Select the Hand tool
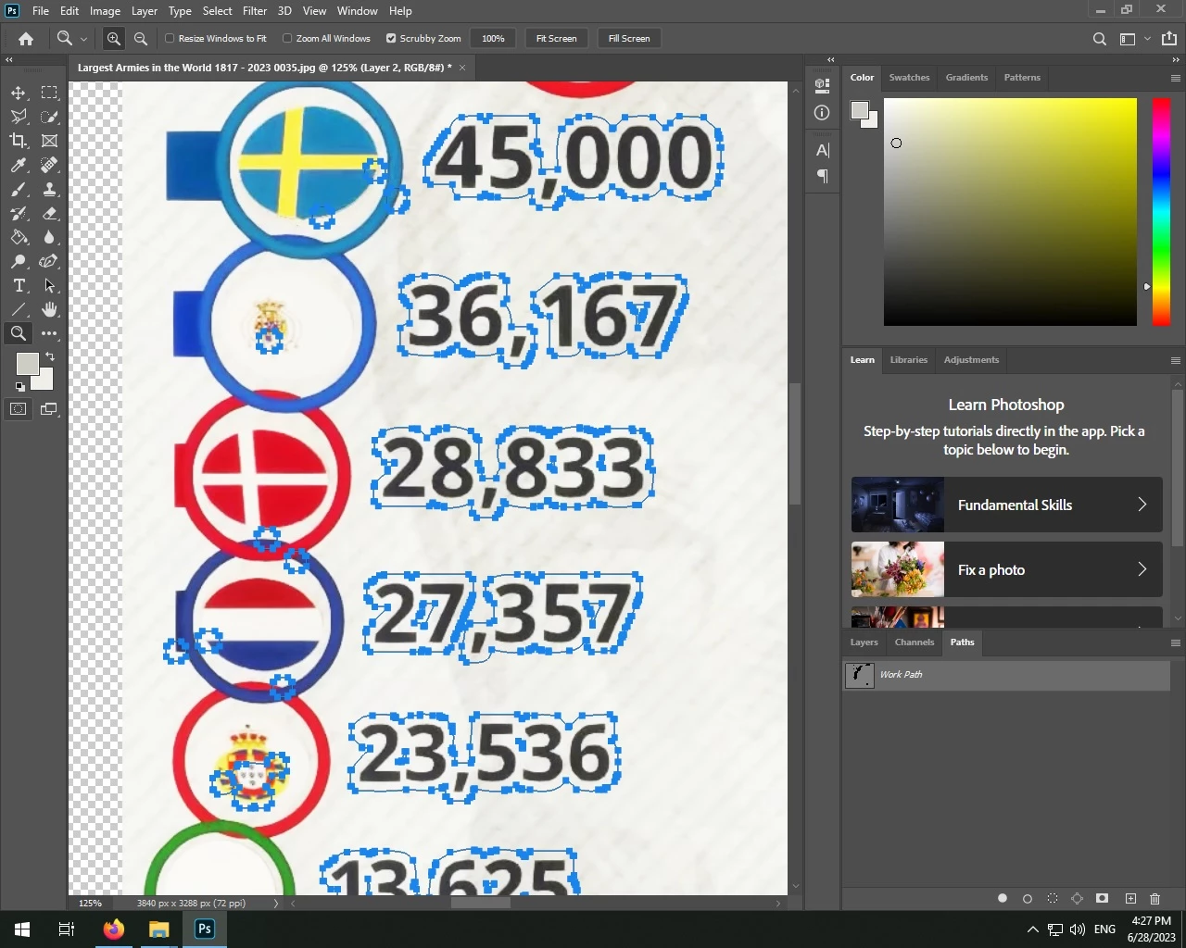The height and width of the screenshot is (948, 1186). [x=49, y=309]
